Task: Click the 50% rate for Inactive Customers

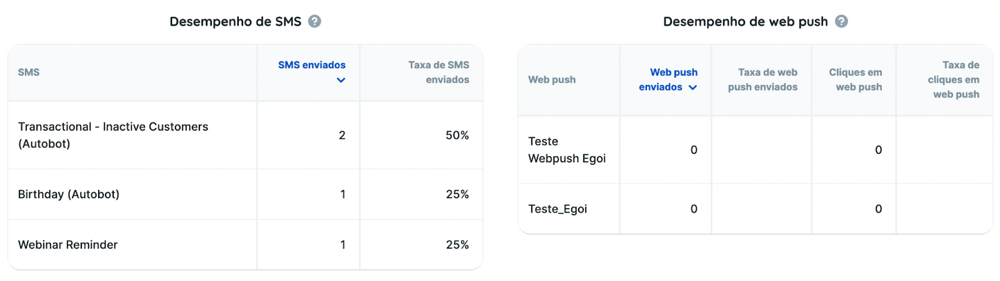Action: [457, 136]
